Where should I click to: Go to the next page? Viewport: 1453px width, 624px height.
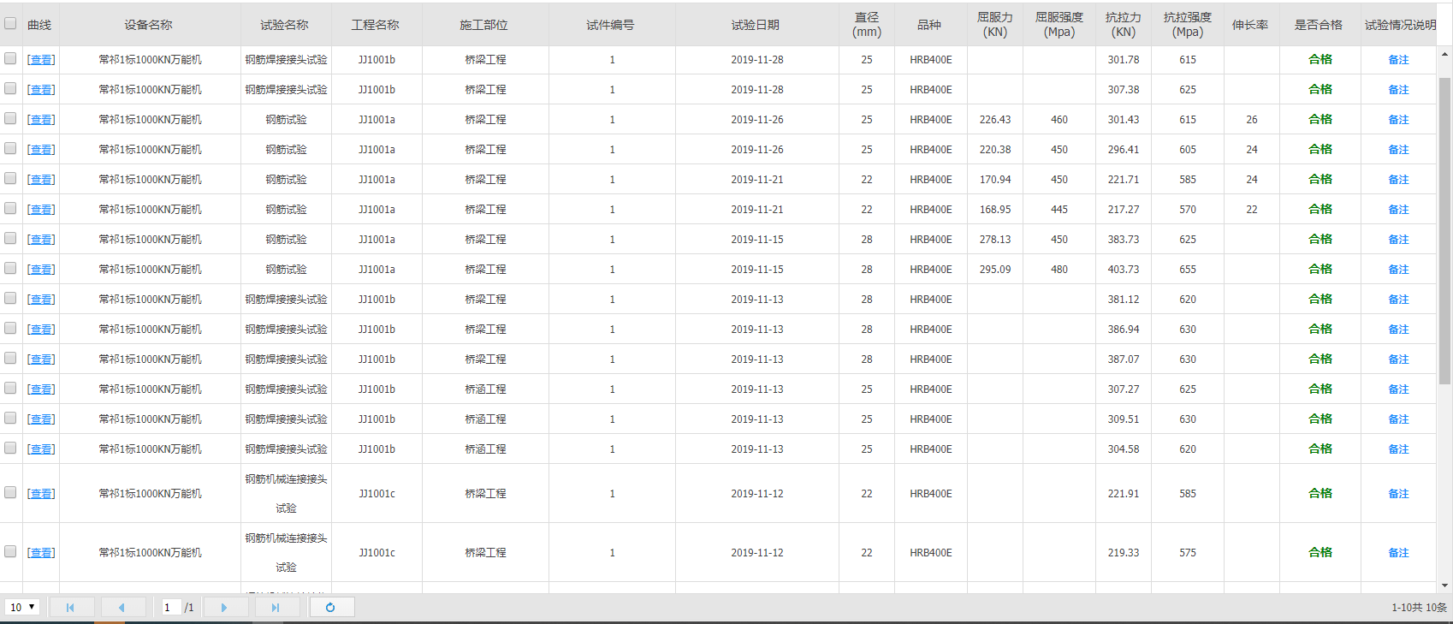pyautogui.click(x=224, y=608)
